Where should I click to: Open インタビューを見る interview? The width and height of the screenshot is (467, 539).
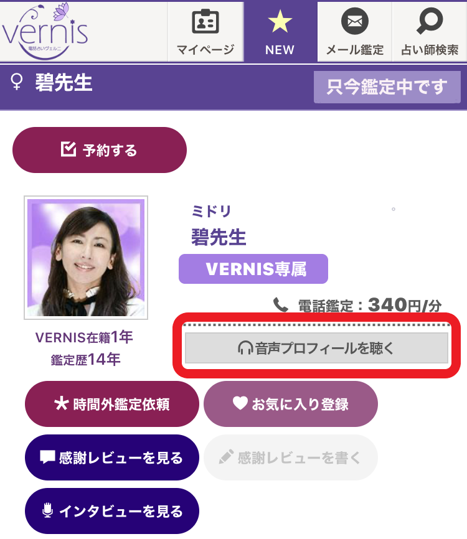pos(112,511)
